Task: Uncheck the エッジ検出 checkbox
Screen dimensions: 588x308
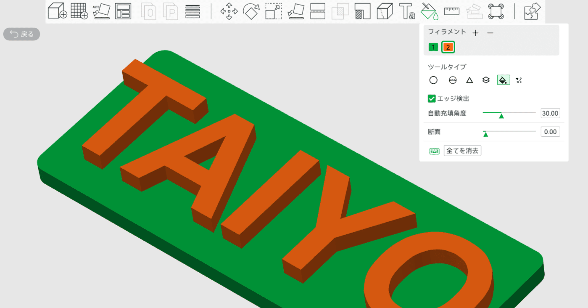Action: pos(431,98)
